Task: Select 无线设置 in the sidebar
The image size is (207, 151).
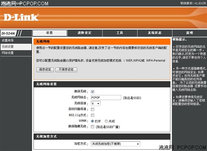Action: pyautogui.click(x=16, y=47)
